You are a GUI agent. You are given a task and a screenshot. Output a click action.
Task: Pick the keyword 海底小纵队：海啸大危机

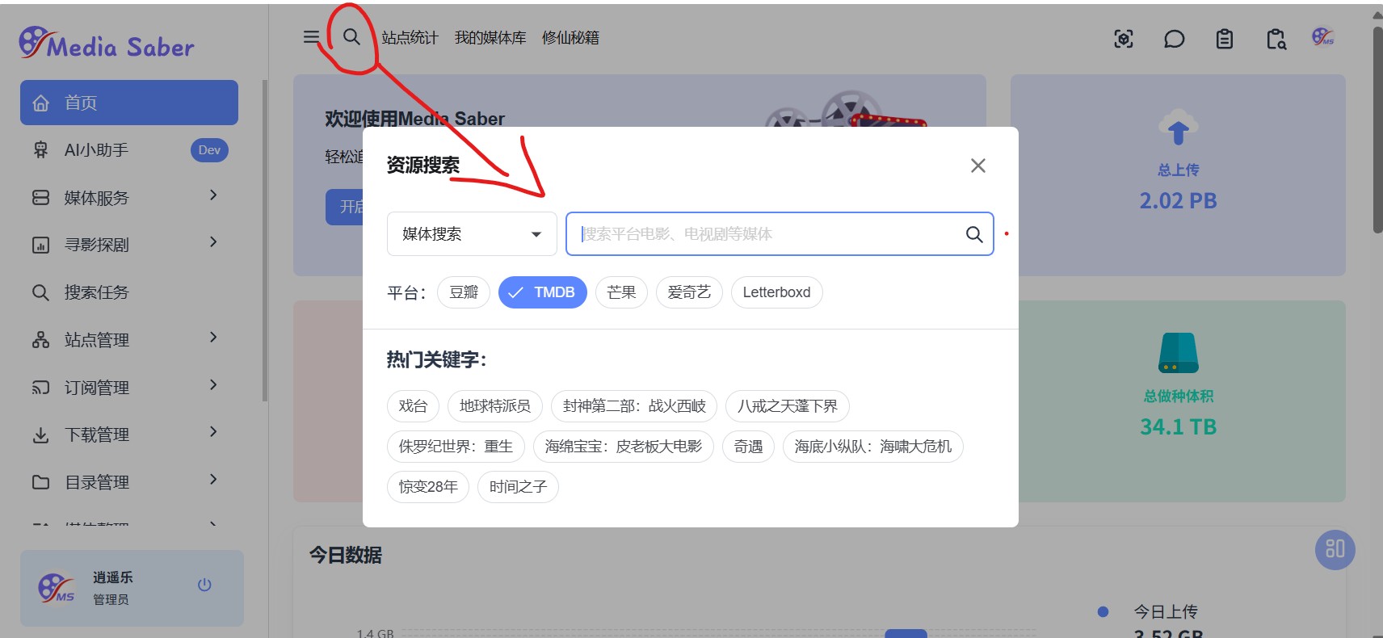click(873, 447)
